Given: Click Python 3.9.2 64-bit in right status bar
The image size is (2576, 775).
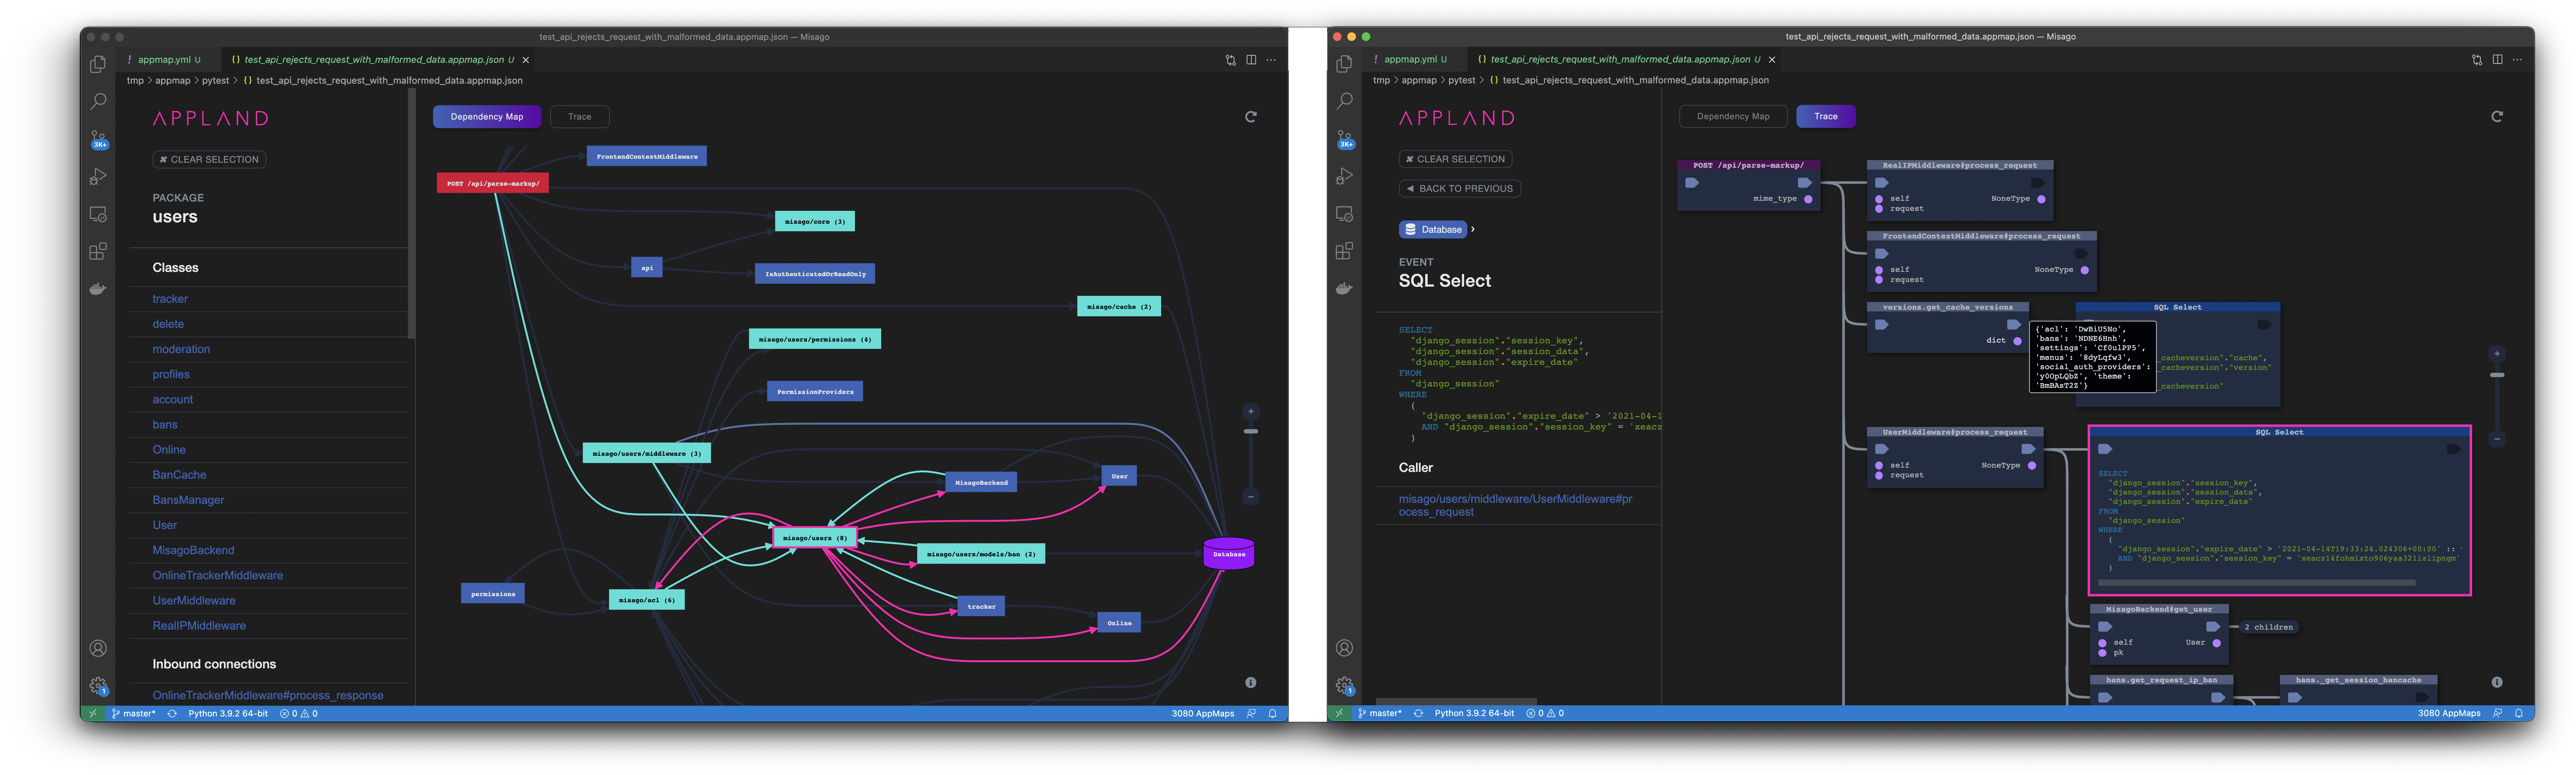Looking at the screenshot, I should [x=1474, y=714].
